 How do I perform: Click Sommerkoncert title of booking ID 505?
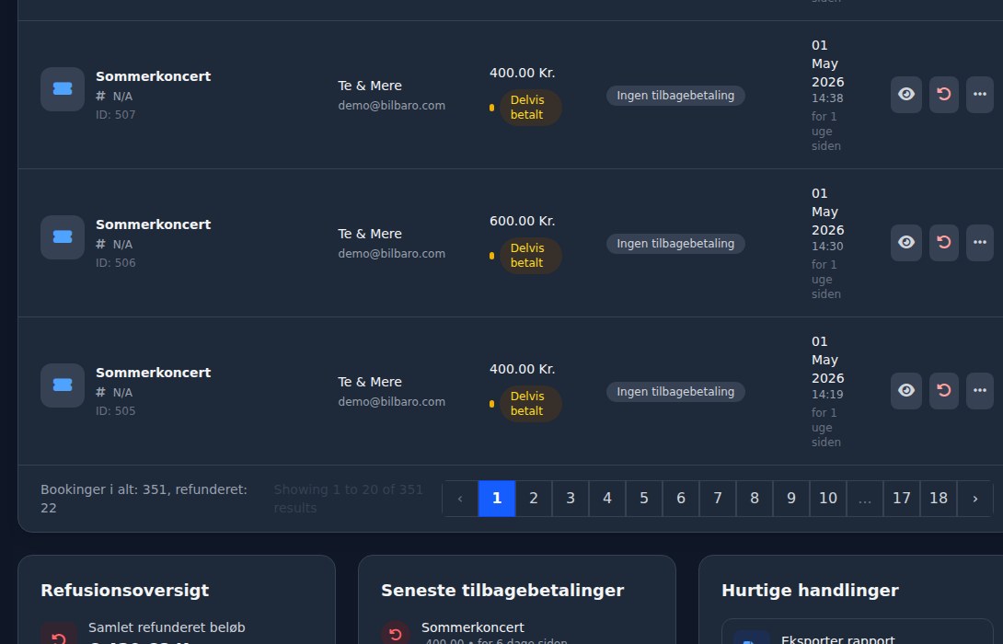(x=154, y=373)
